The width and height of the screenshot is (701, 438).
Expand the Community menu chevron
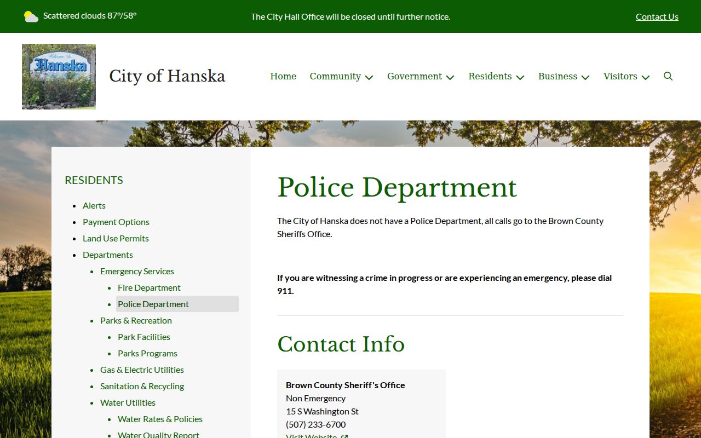[x=369, y=77]
